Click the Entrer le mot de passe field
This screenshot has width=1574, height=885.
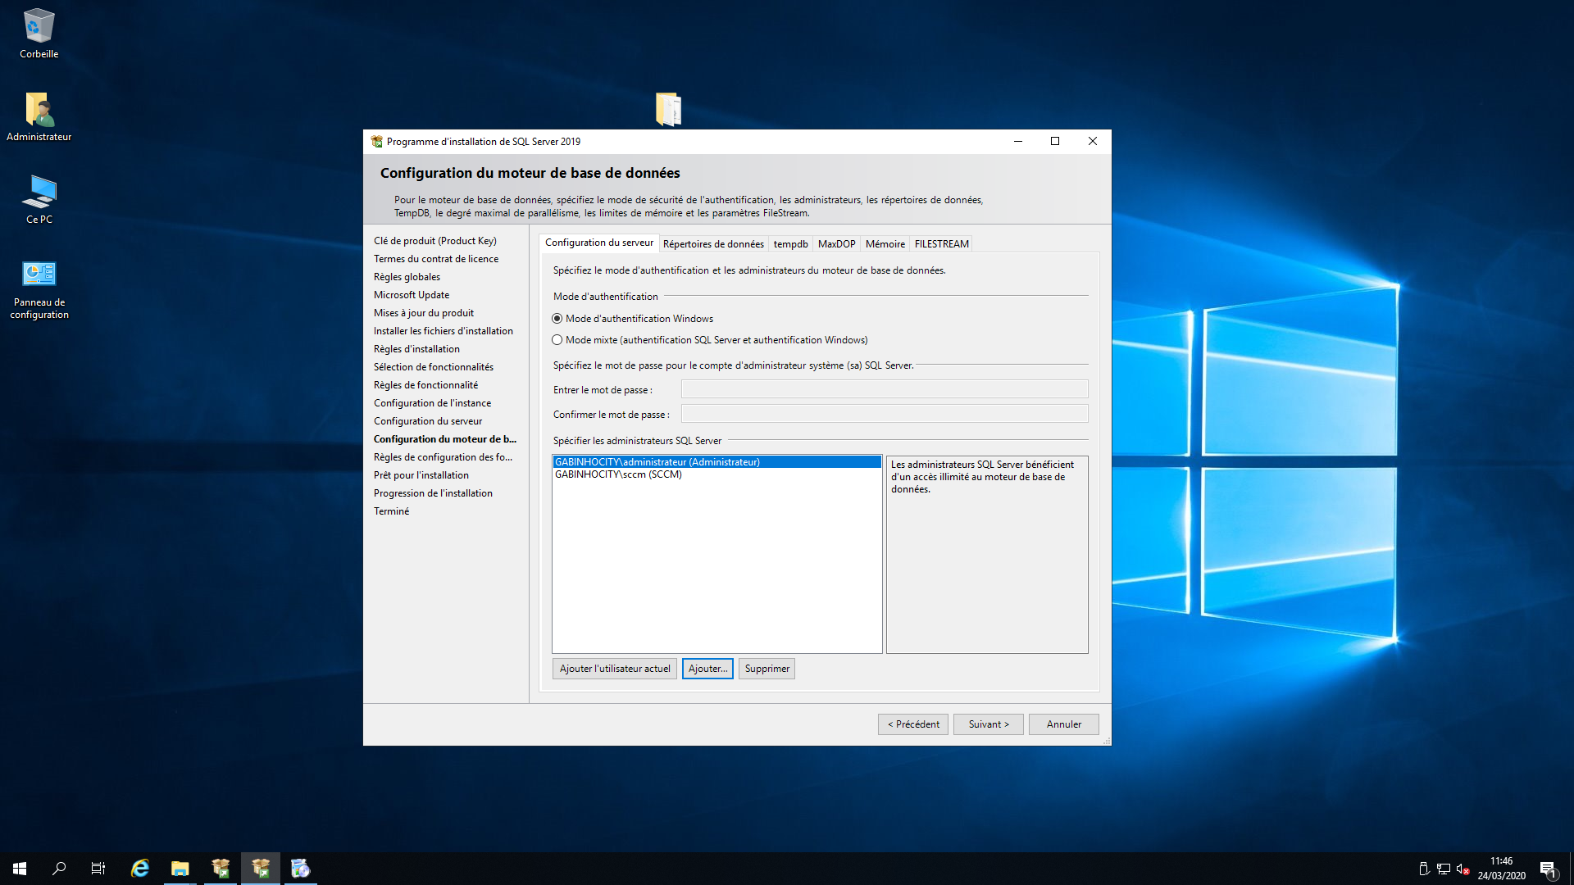click(x=885, y=389)
